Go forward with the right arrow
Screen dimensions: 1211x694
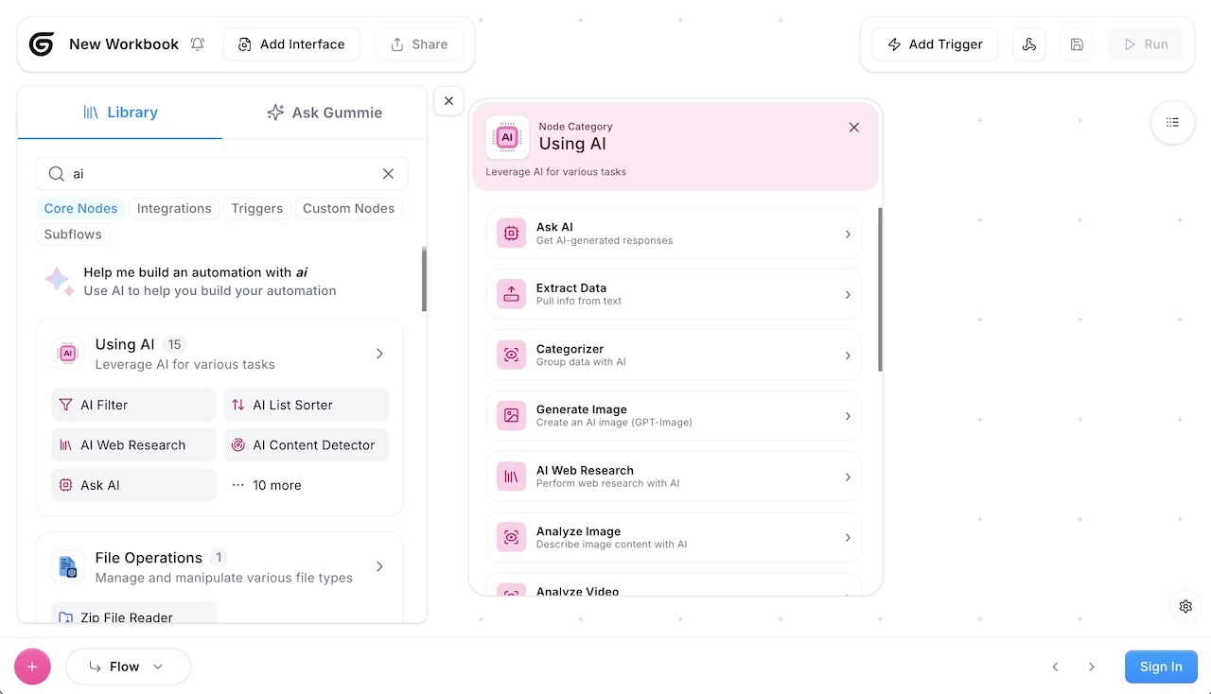(1092, 667)
